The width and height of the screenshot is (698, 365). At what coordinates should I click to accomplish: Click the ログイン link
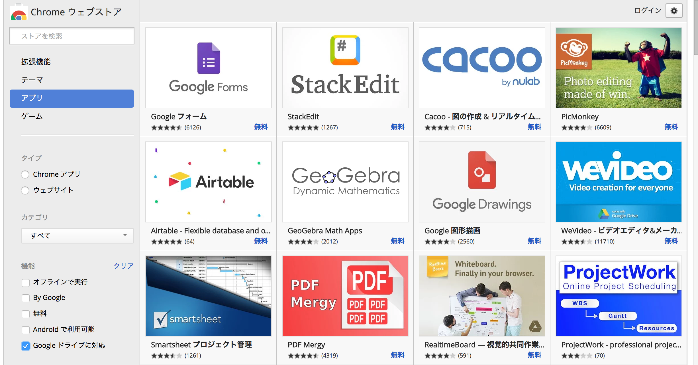click(x=648, y=11)
